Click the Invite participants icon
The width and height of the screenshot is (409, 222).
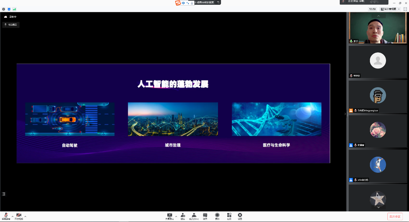click(183, 216)
